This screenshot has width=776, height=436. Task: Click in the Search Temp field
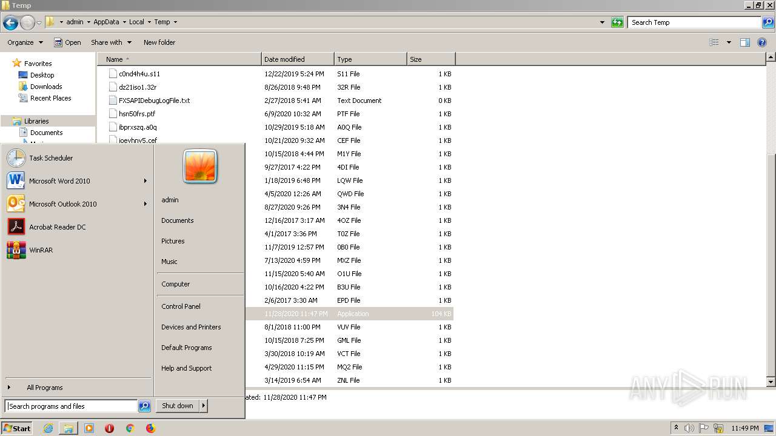click(x=695, y=22)
